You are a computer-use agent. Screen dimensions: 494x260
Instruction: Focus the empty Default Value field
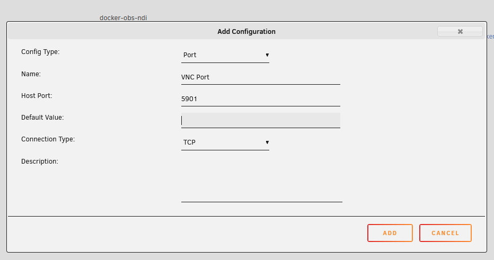point(261,121)
